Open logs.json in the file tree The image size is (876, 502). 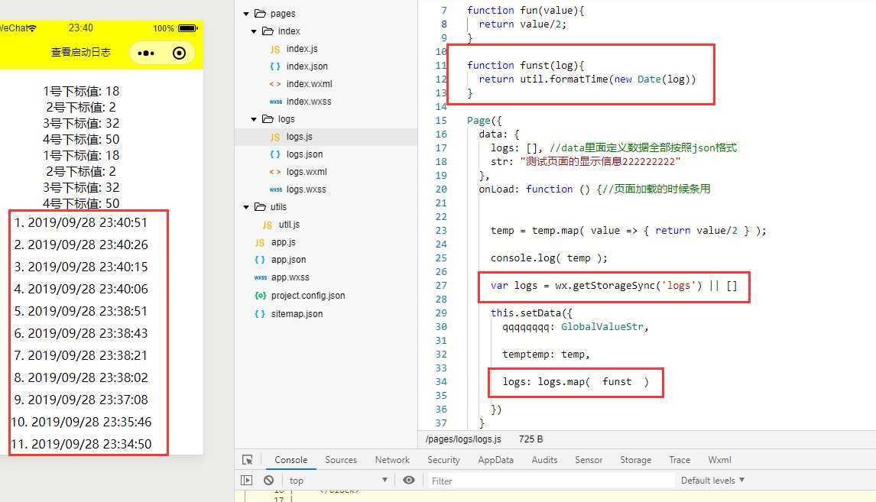point(304,154)
